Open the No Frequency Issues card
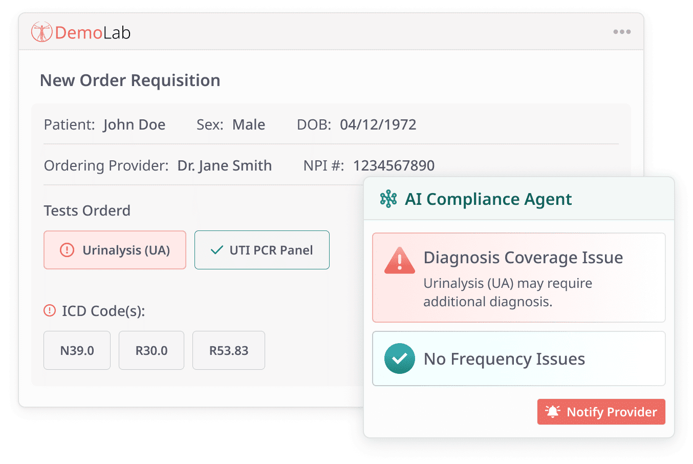The height and width of the screenshot is (464, 693). [x=519, y=358]
